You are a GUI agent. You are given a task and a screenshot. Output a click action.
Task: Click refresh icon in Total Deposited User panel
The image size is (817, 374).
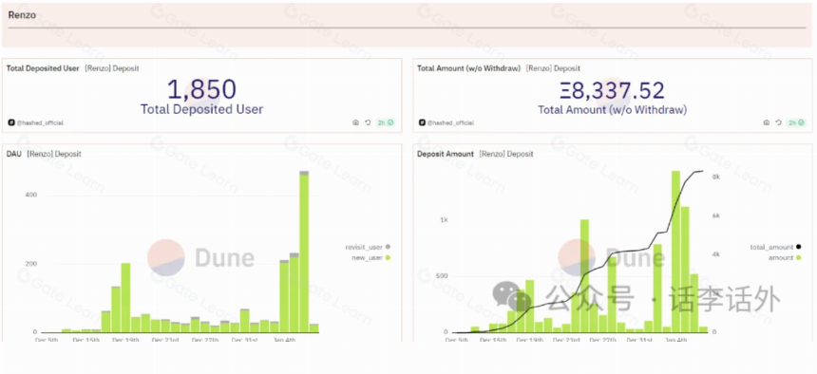coord(368,123)
